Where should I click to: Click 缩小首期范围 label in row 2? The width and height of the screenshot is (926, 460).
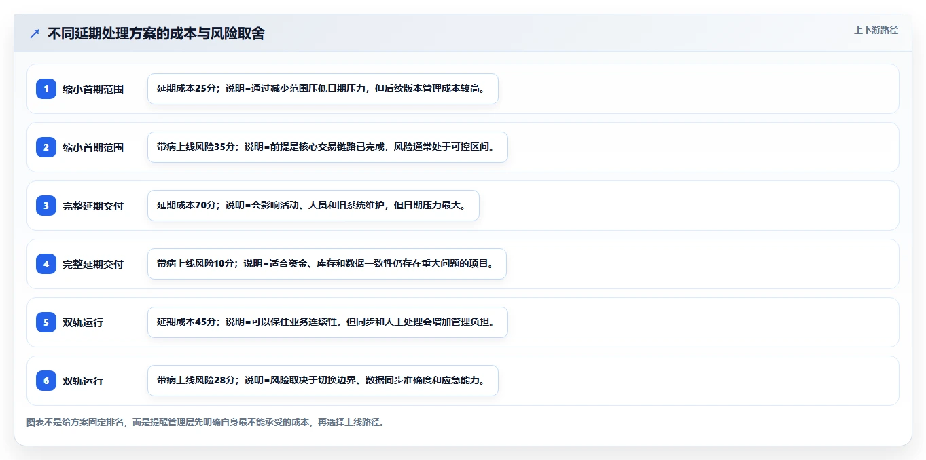[x=93, y=147]
